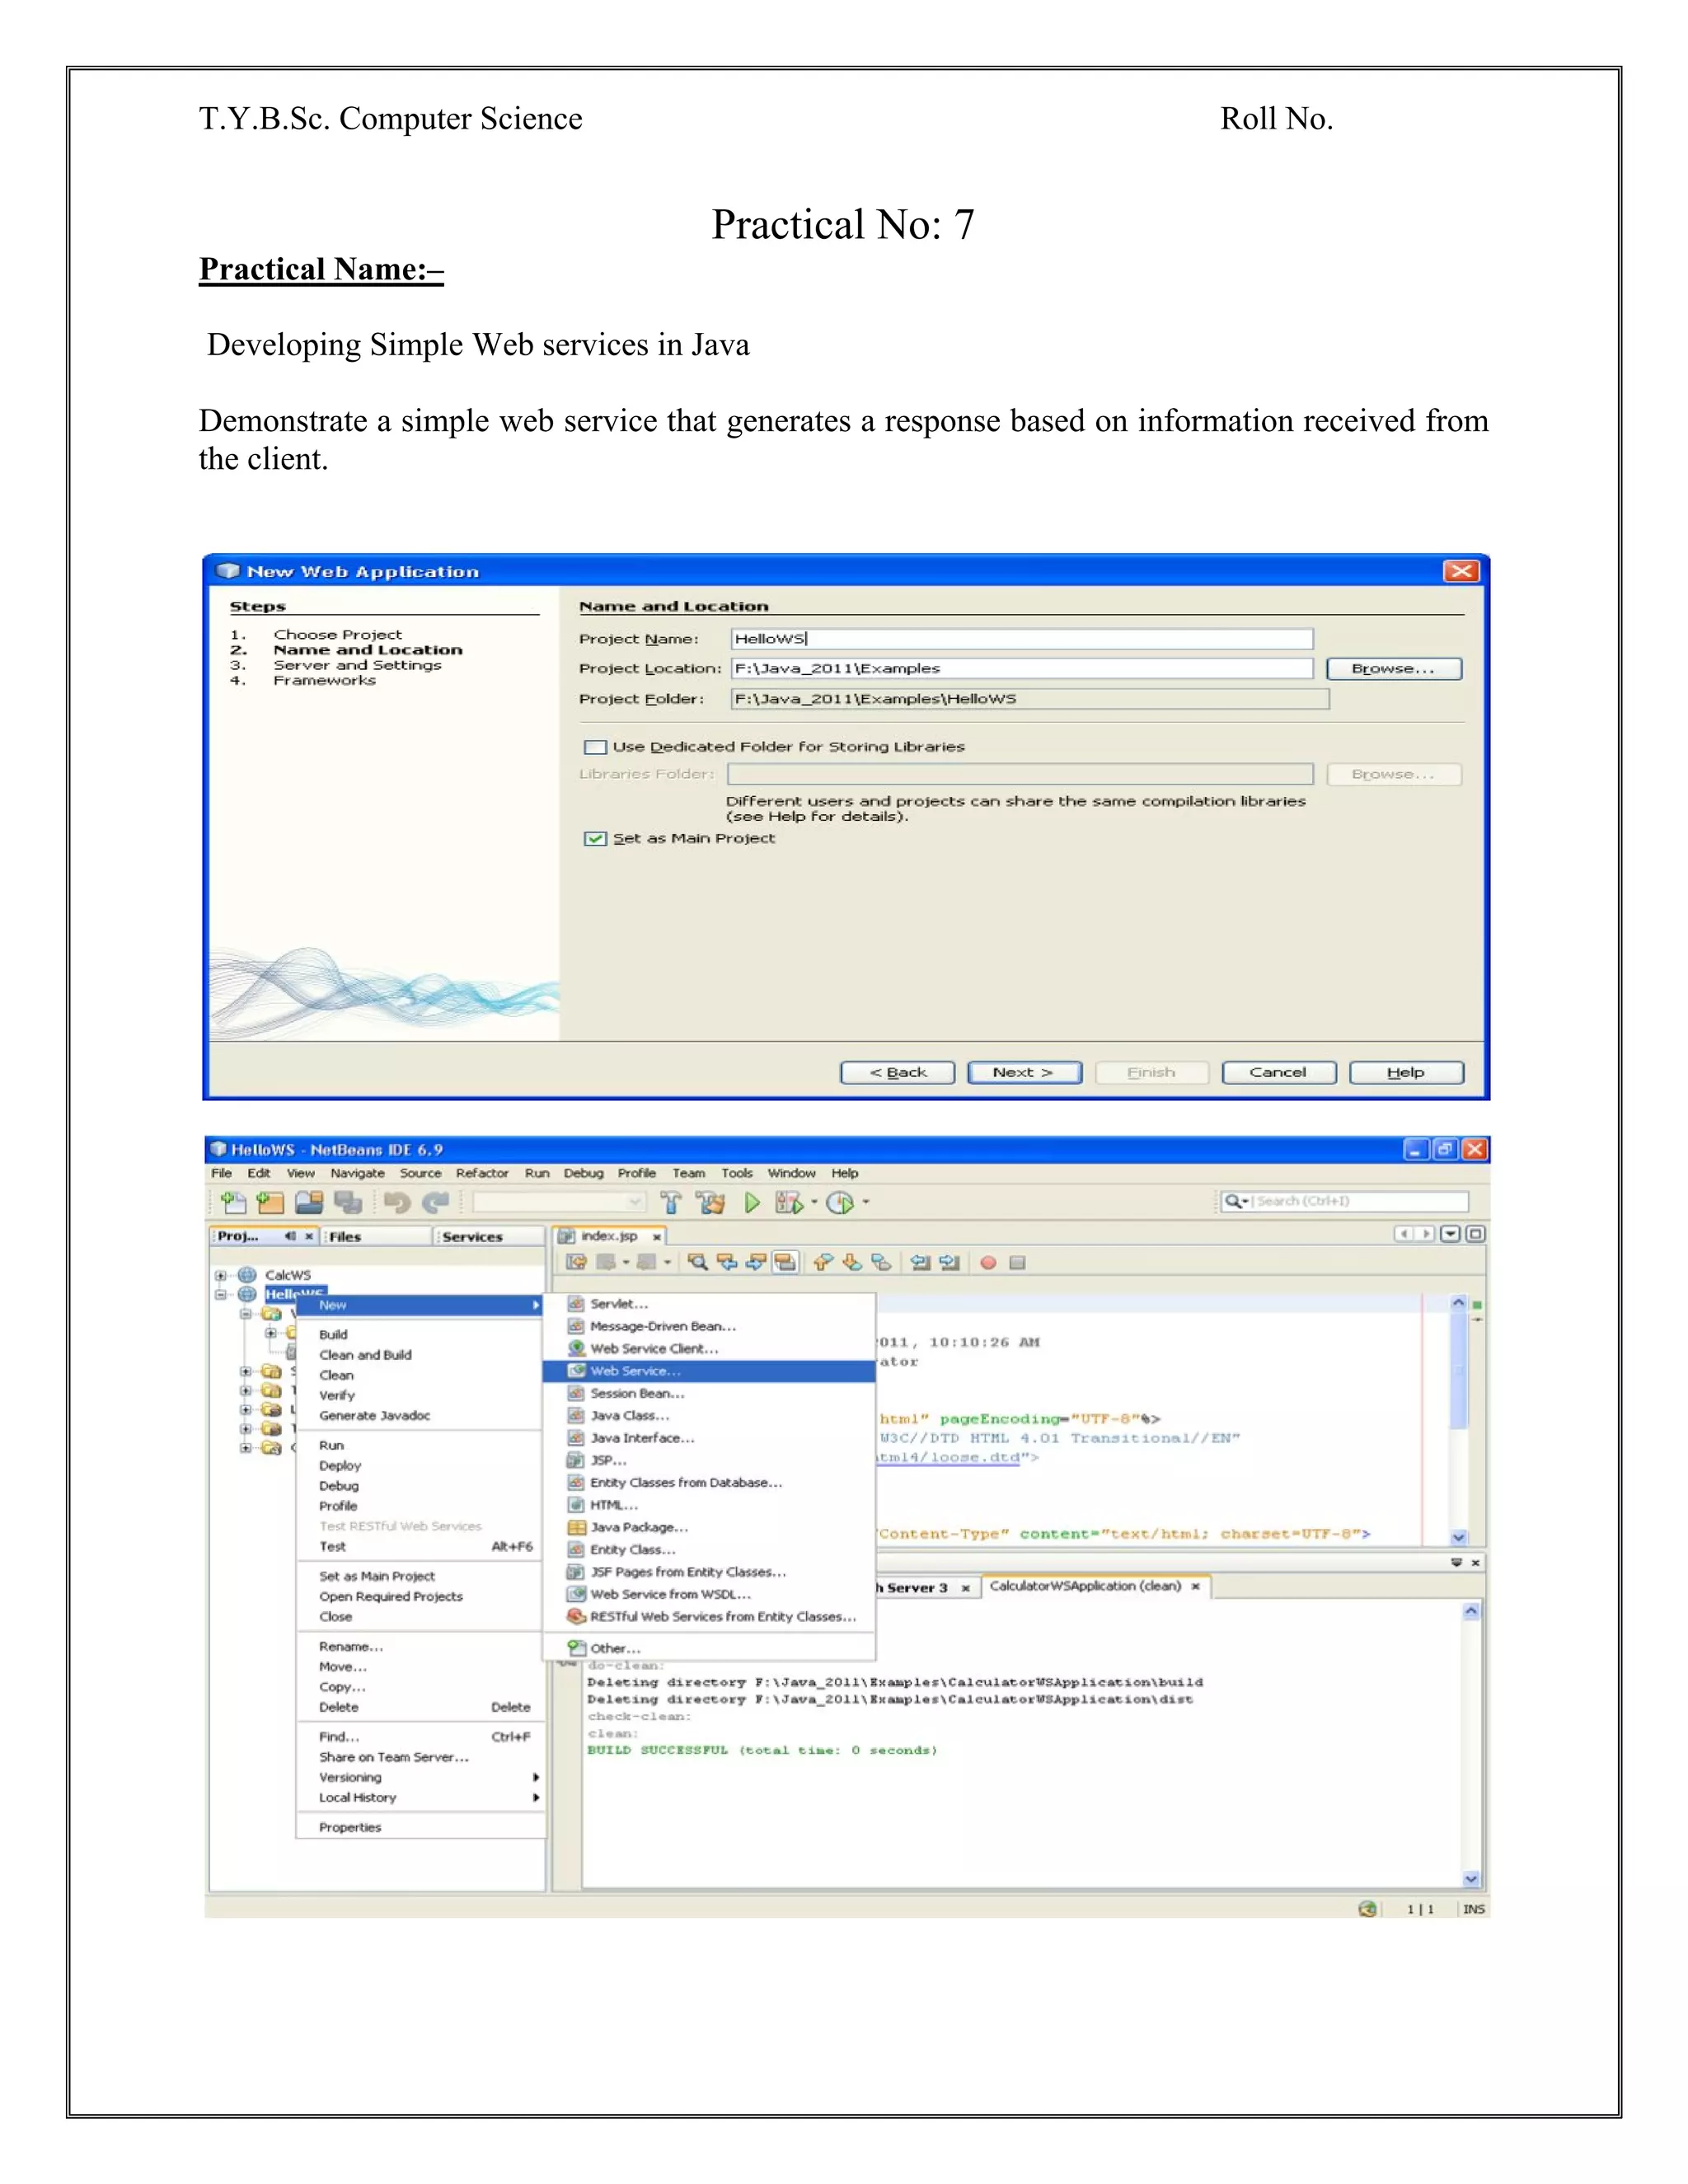Collapse the HelloWS project tree node
Viewport: 1688px width, 2184px height.
coord(221,1294)
